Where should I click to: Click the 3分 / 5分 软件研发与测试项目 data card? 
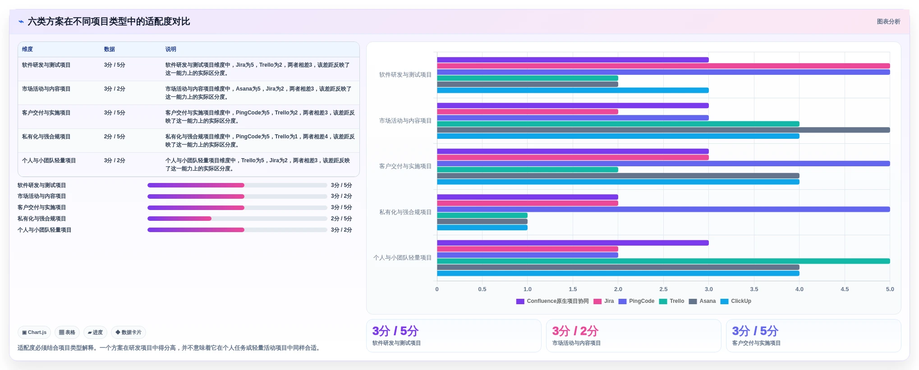[454, 336]
